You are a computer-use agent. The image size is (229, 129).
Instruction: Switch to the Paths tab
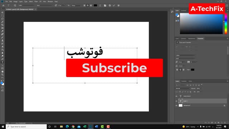pos(190,81)
